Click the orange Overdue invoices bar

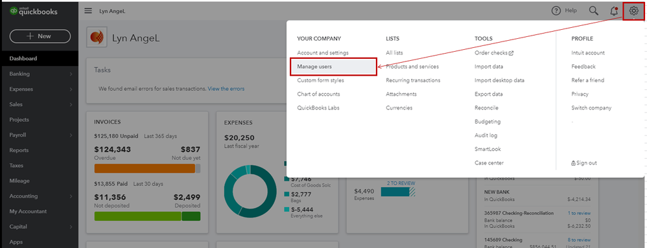coord(145,168)
